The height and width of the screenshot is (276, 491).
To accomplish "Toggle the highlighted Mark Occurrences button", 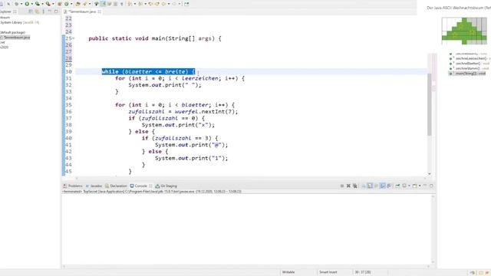I will click(103, 4).
